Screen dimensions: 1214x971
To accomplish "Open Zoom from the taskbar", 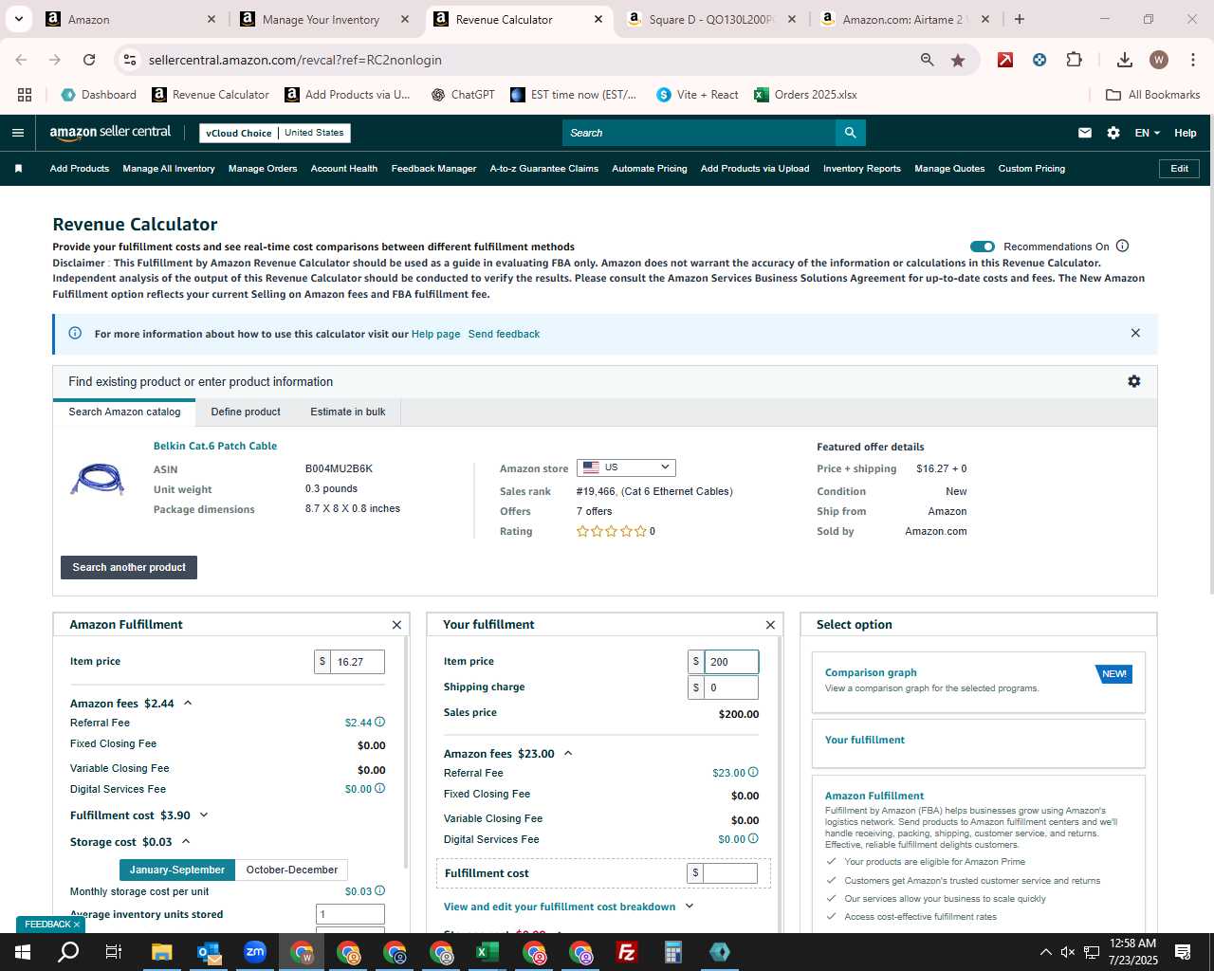I will click(x=255, y=952).
